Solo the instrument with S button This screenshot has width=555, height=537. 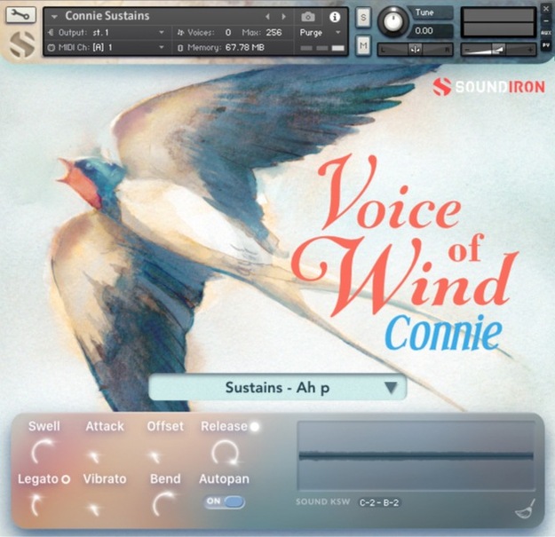pyautogui.click(x=363, y=17)
